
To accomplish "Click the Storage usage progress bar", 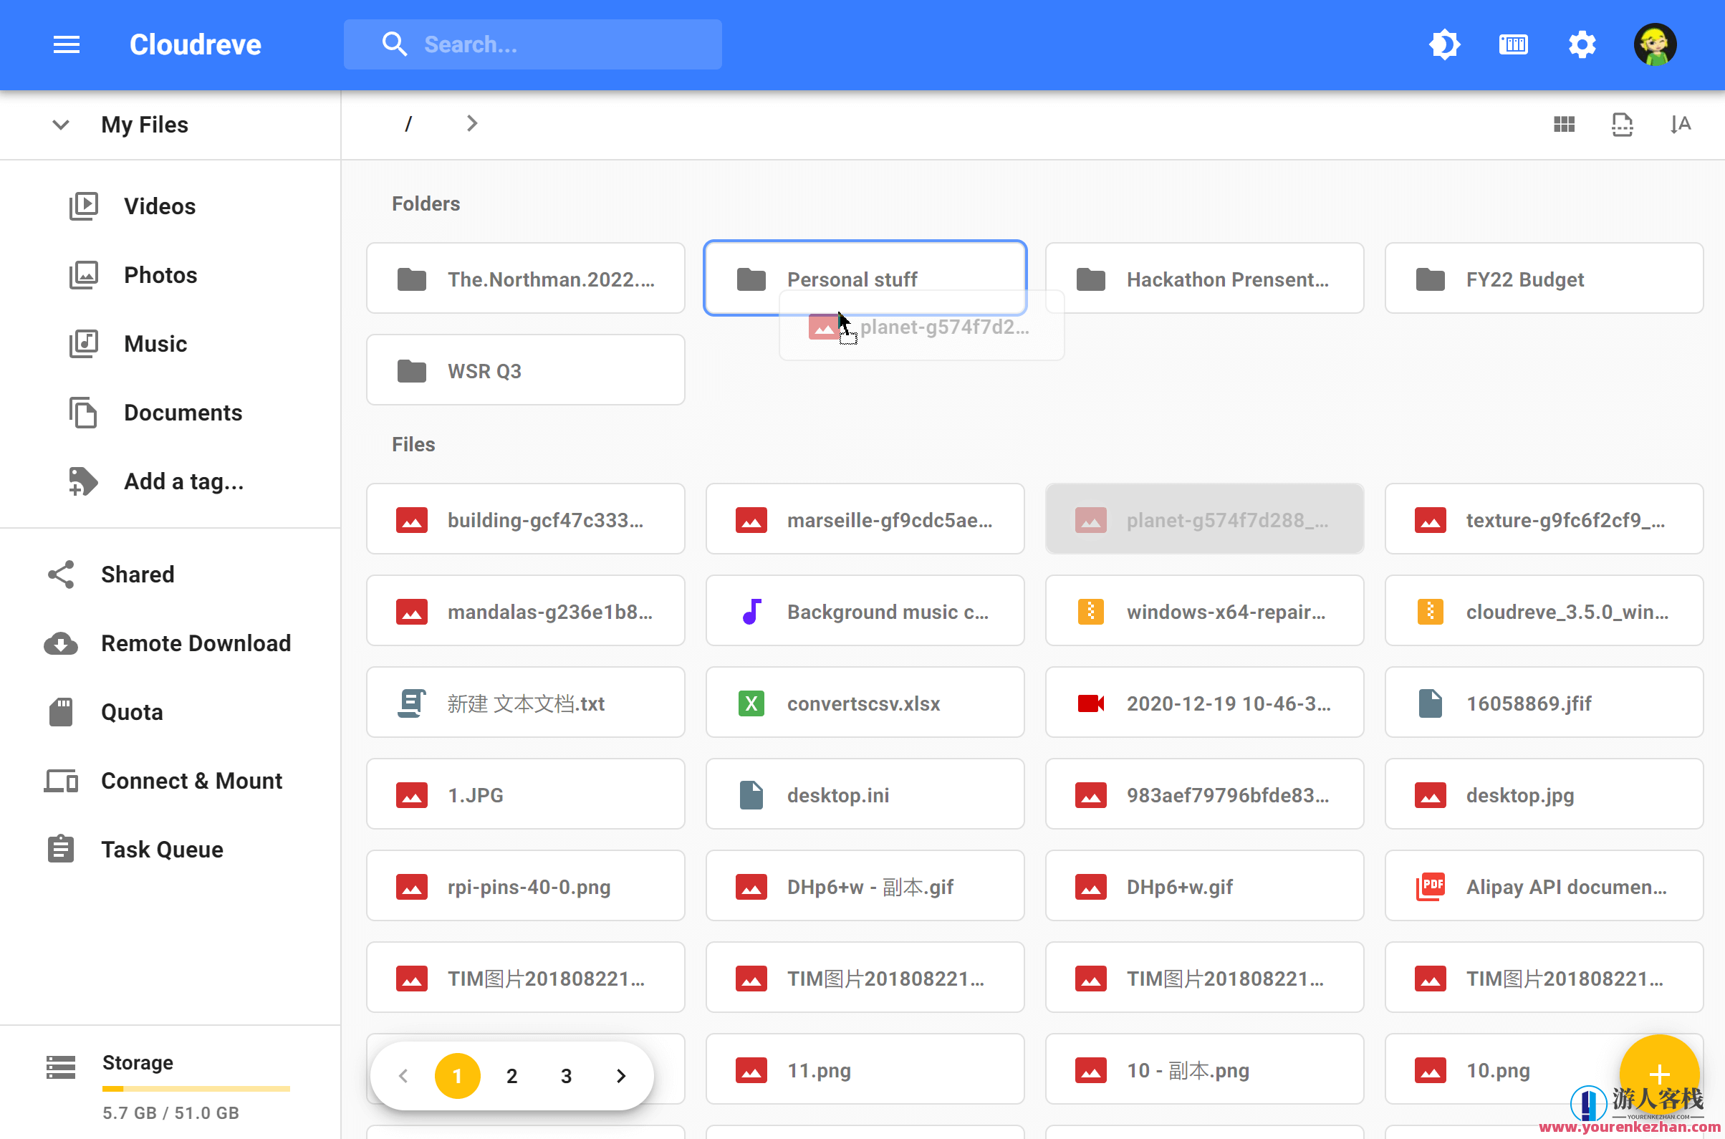I will [x=196, y=1088].
